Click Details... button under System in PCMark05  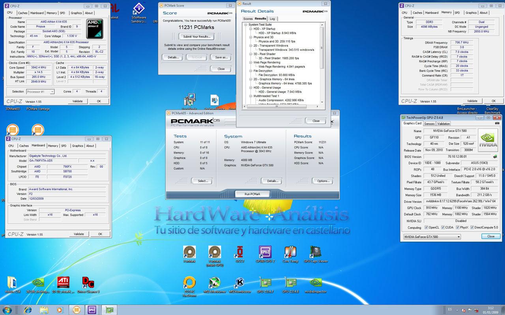coord(272,181)
